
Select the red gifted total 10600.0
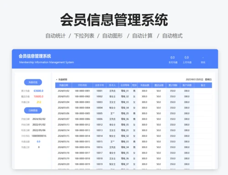[x=38, y=96]
